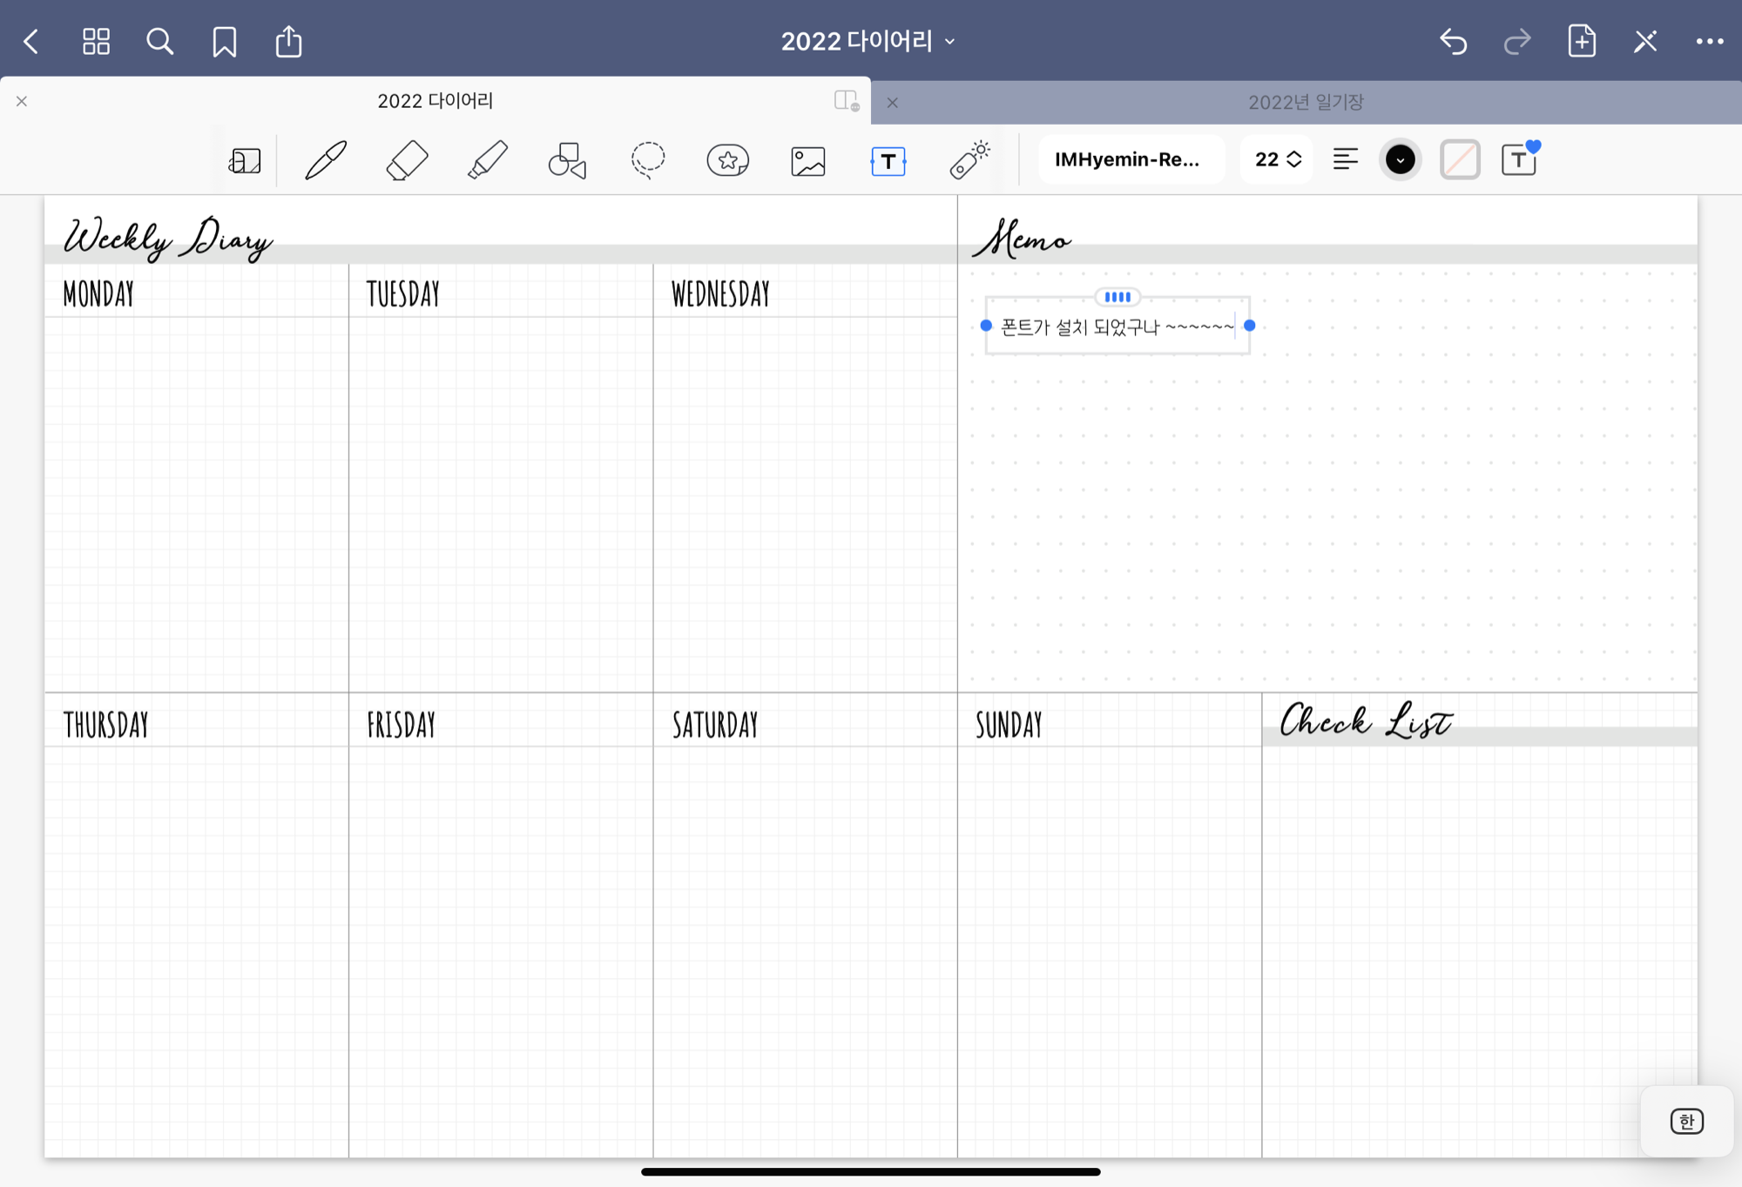The width and height of the screenshot is (1742, 1187).
Task: Click the Memo heading
Action: [x=1022, y=239]
